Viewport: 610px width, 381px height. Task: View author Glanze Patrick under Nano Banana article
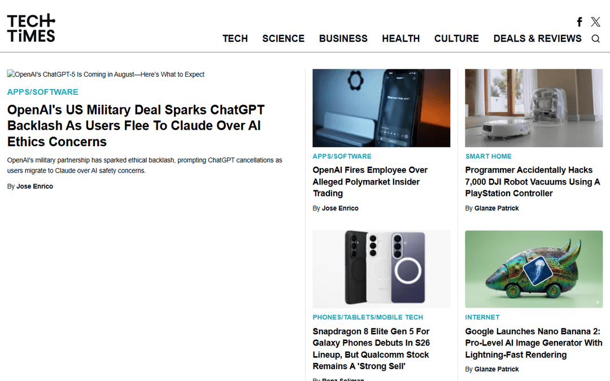[496, 369]
